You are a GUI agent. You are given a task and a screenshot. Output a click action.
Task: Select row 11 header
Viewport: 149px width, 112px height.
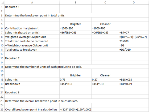[2, 50]
